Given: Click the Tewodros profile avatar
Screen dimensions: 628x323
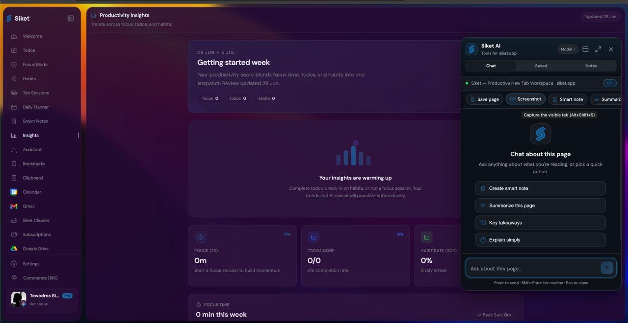Looking at the screenshot, I should click(x=19, y=299).
